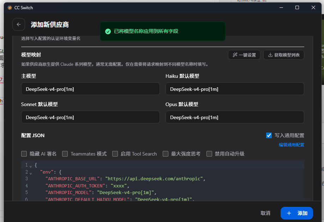The image size is (324, 222).
Task: Minimize the CC Switch window
Action: [x=281, y=8]
